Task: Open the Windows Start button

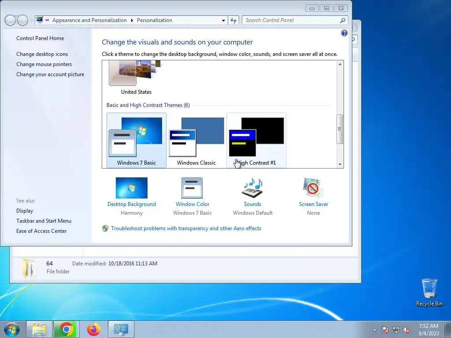Action: (12, 329)
